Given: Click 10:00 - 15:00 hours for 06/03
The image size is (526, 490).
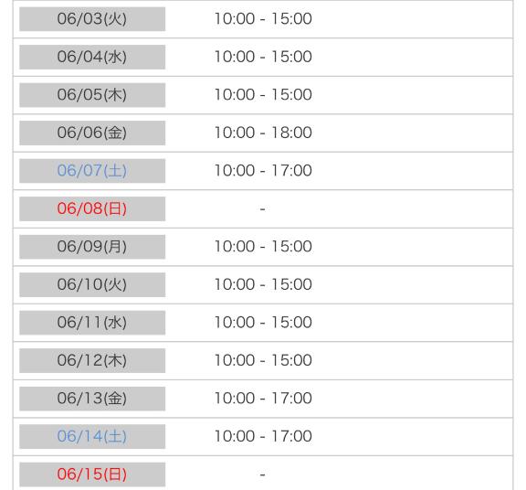Looking at the screenshot, I should coord(263,19).
